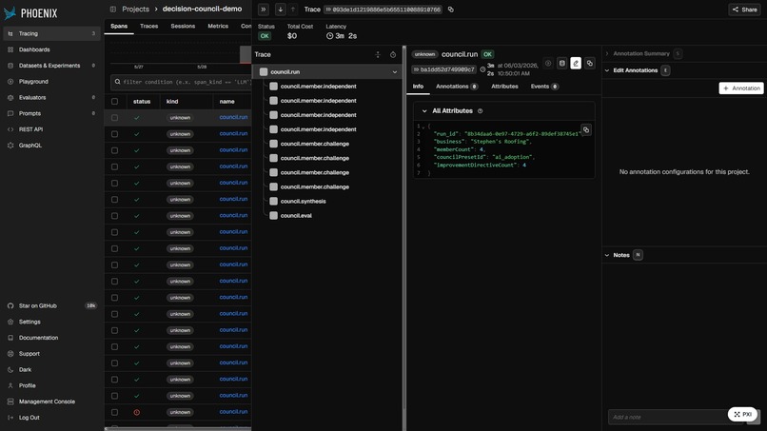Switch to the Sessions tab
Viewport: 767px width, 431px height.
pos(183,27)
